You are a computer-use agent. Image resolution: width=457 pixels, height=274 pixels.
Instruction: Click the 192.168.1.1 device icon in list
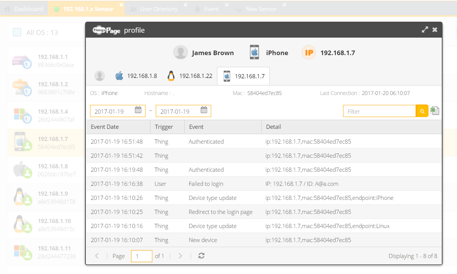[x=22, y=61]
